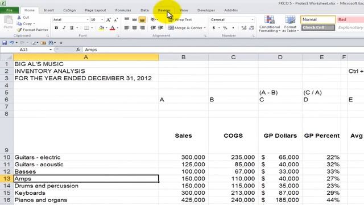Open the font size 10 dropdown
This screenshot has height=205, width=364.
[102, 20]
